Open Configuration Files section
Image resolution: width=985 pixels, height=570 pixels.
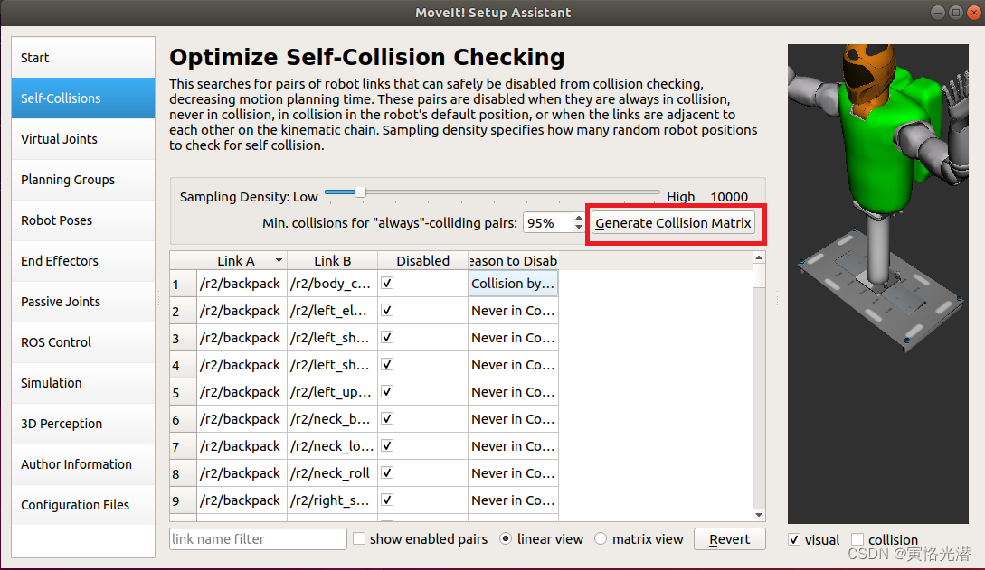tap(83, 505)
